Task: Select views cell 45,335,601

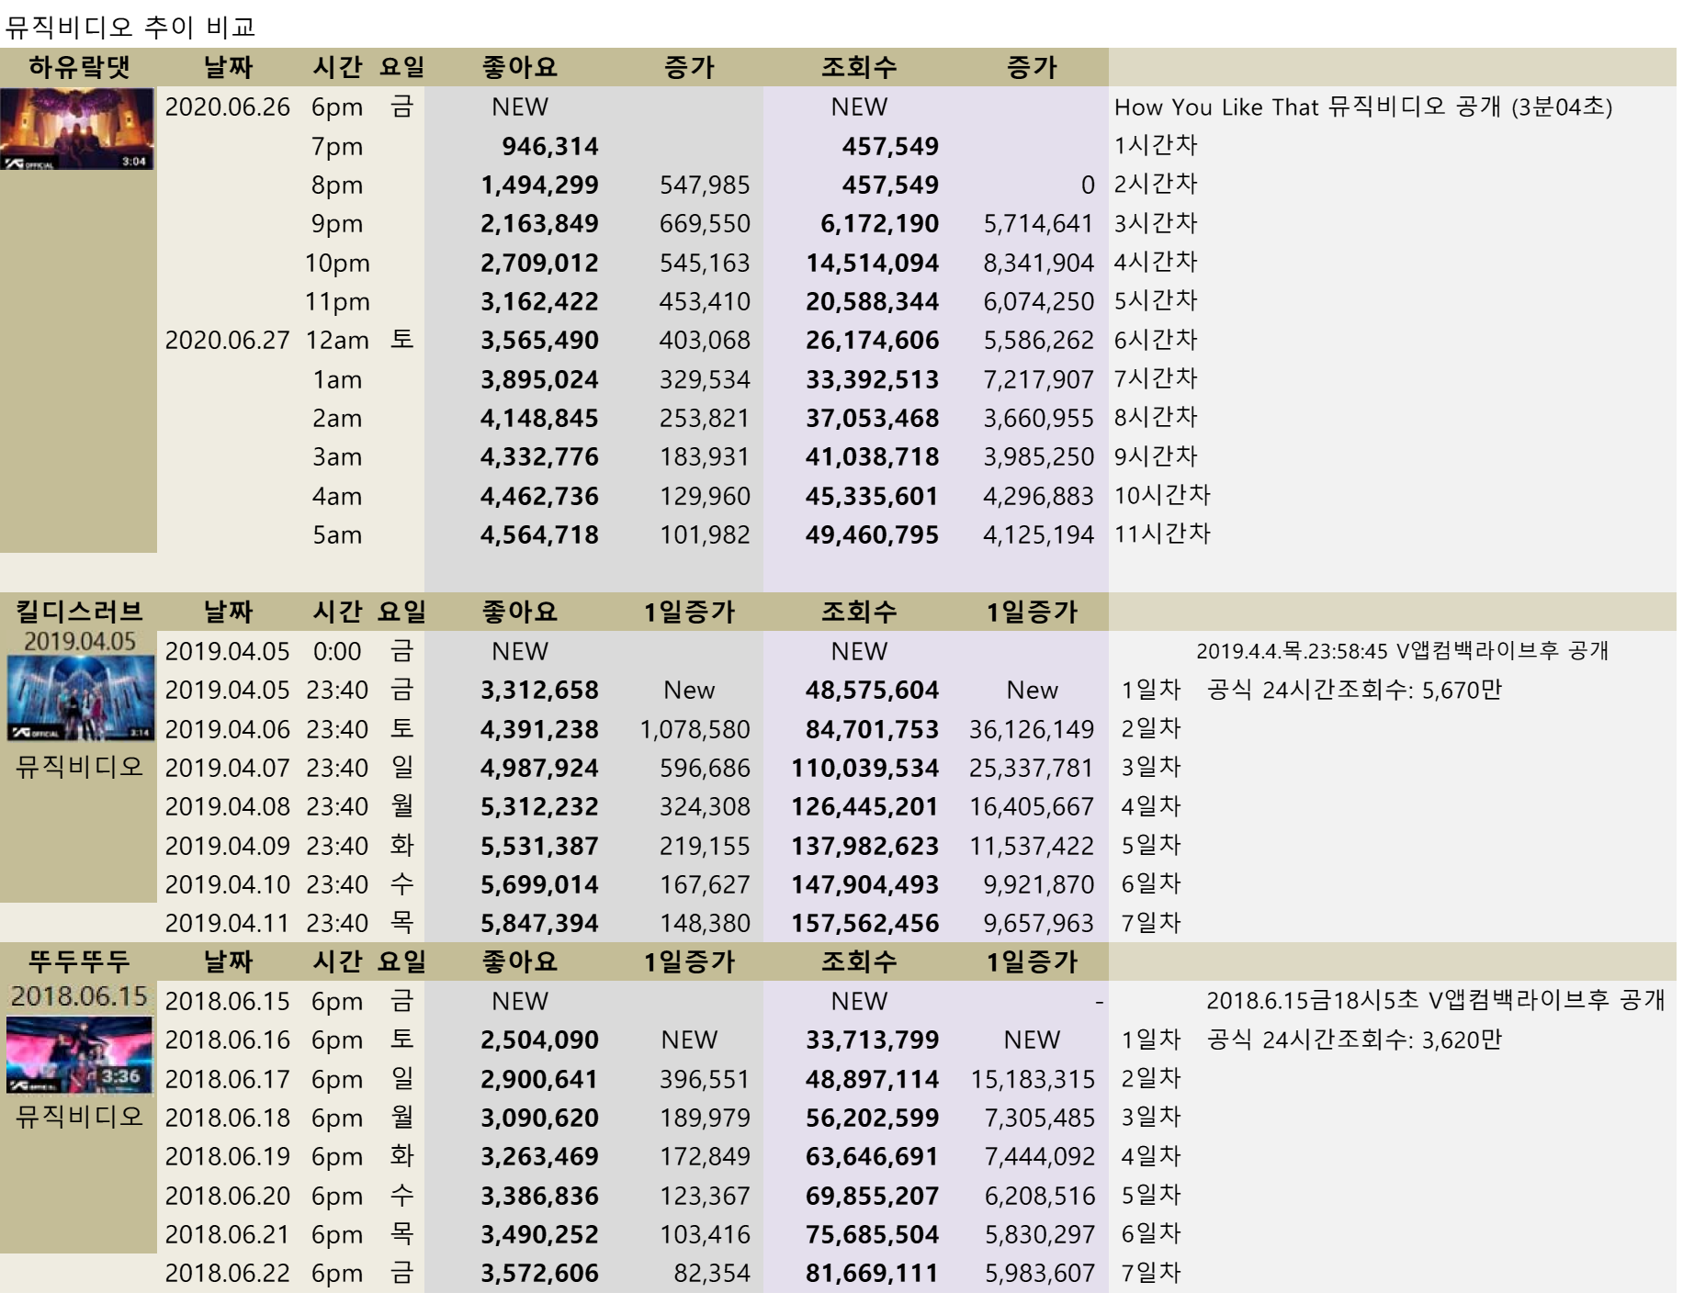Action: pos(872,496)
